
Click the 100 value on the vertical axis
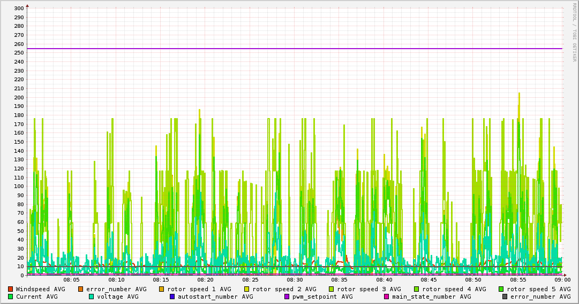point(18,186)
